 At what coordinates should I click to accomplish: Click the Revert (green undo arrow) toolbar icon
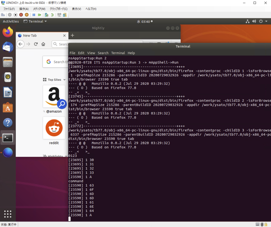pyautogui.click(x=52, y=15)
